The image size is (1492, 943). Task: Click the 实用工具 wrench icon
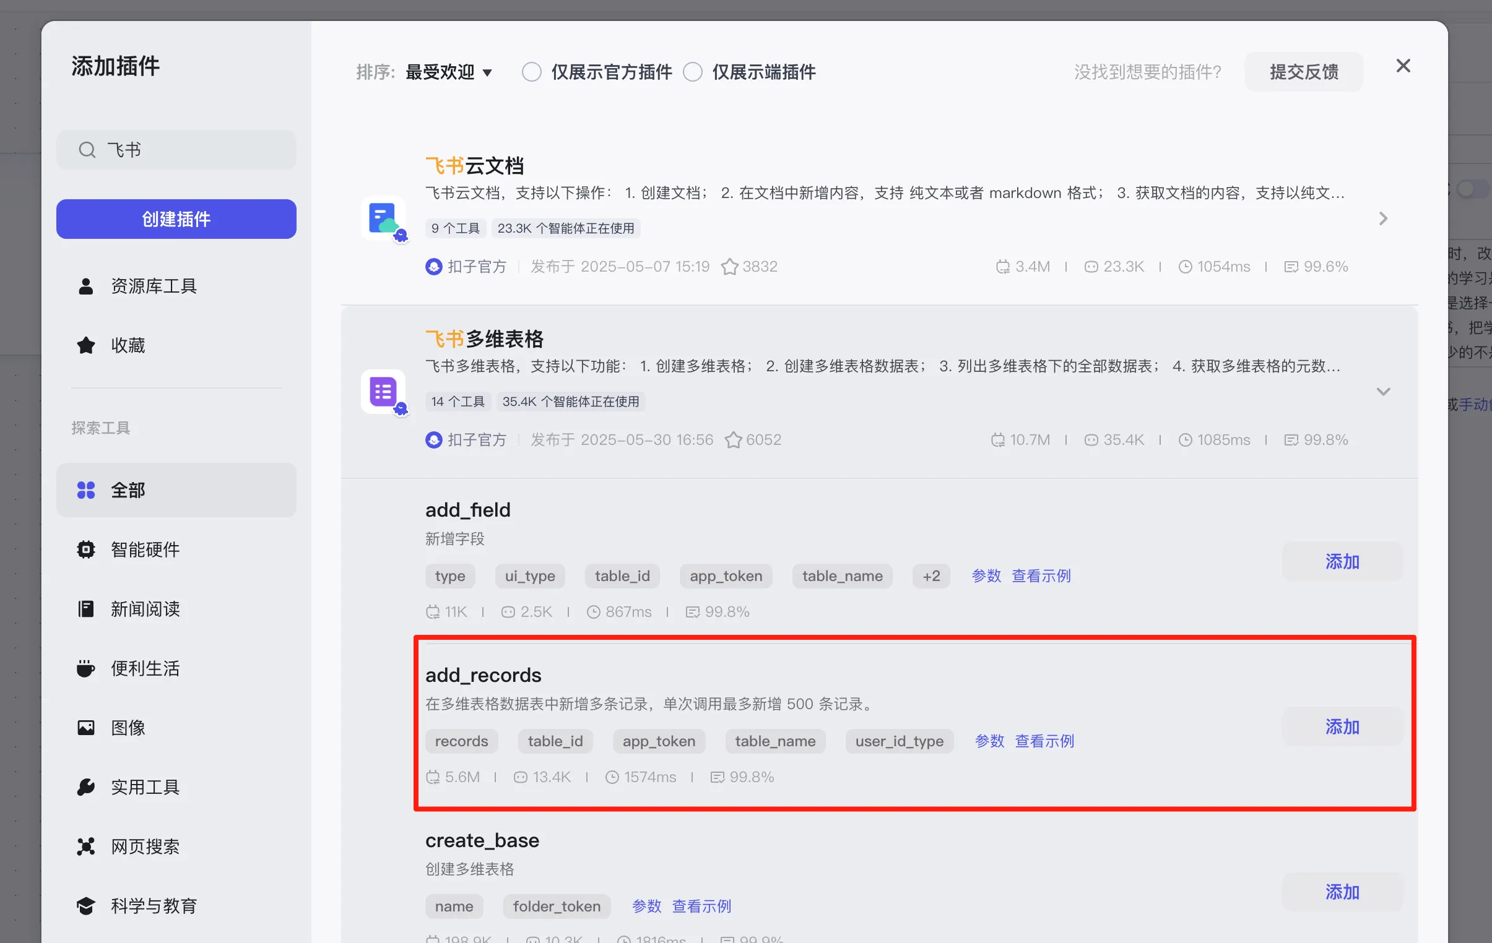(x=86, y=787)
